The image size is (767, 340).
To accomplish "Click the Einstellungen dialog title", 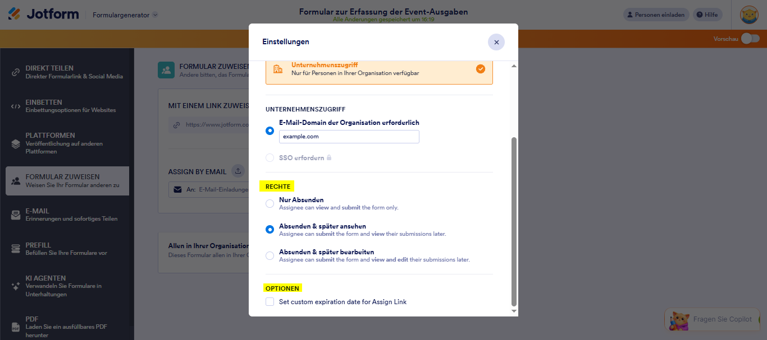I will (x=286, y=41).
